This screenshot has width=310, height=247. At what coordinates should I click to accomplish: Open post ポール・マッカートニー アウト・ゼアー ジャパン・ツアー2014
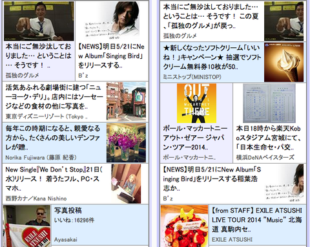point(195,138)
